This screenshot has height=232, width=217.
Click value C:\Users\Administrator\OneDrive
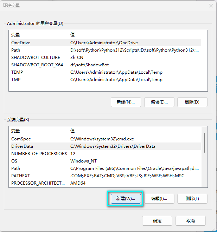[104, 43]
